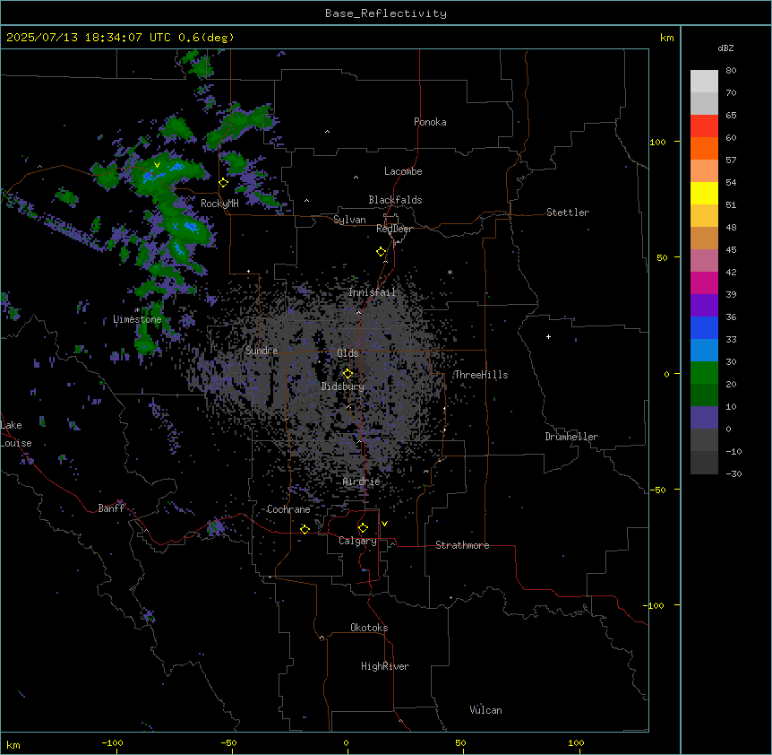Viewport: 772px width, 755px height.
Task: Click the Sundre label
Action: tap(262, 351)
